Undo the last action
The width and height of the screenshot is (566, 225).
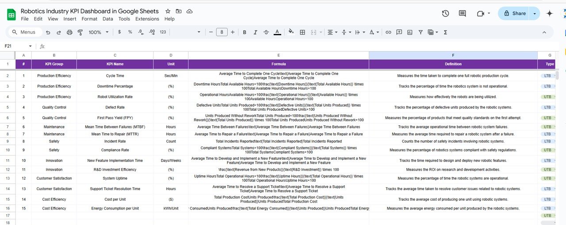(x=48, y=32)
